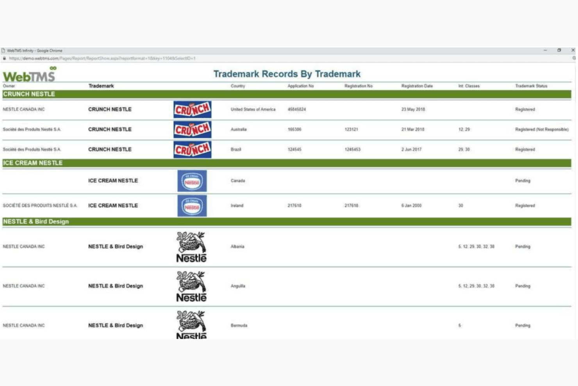The image size is (578, 386).
Task: Open the Ice Cream Nestle logo for Canada
Action: (192, 181)
